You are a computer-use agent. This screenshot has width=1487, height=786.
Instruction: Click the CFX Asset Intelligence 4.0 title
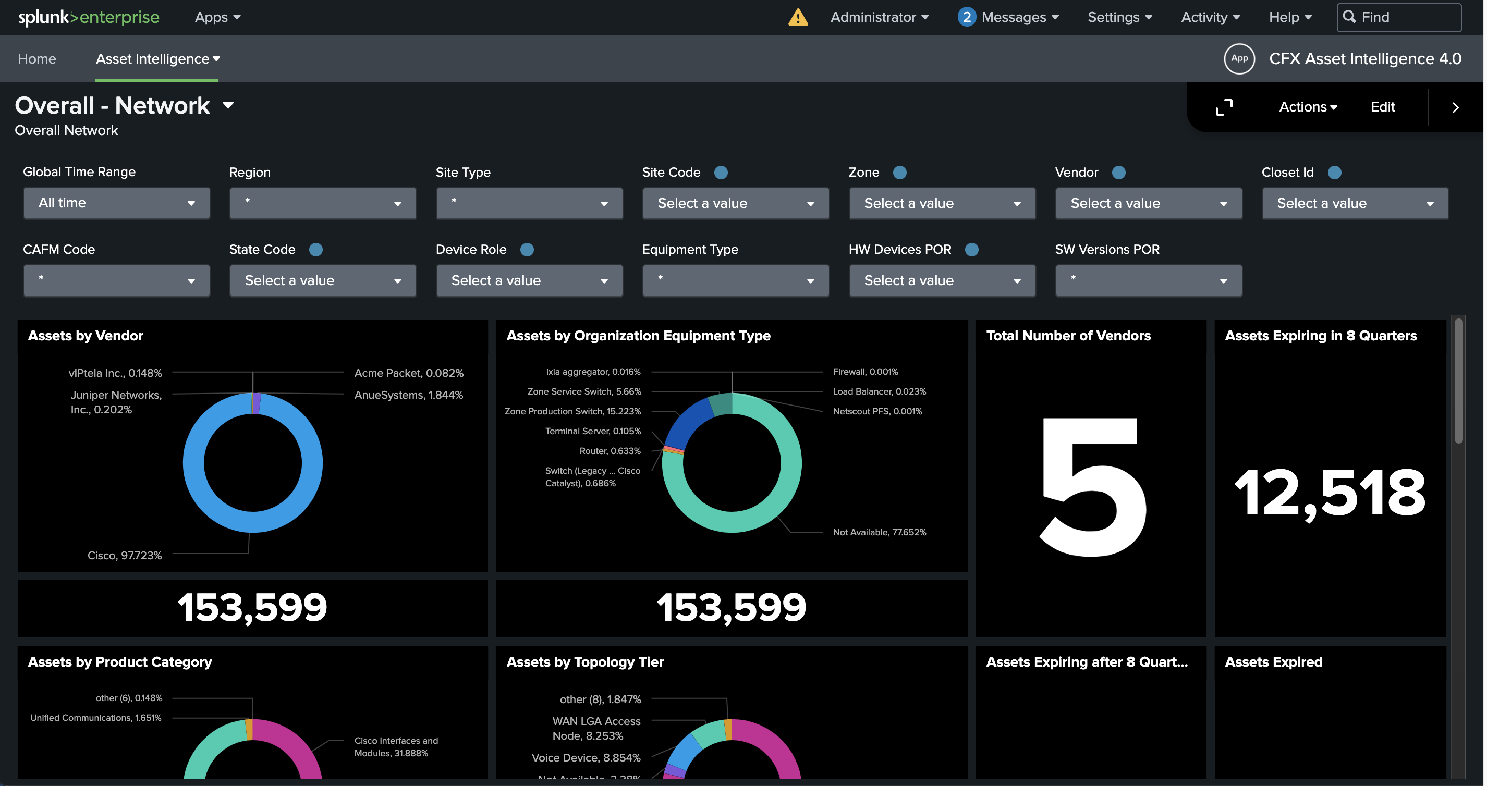(1364, 59)
